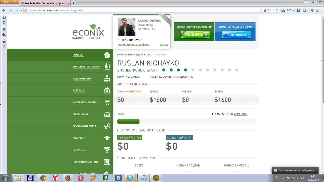Click the Econix logo
Screen dimensions: 324x182
88,32
